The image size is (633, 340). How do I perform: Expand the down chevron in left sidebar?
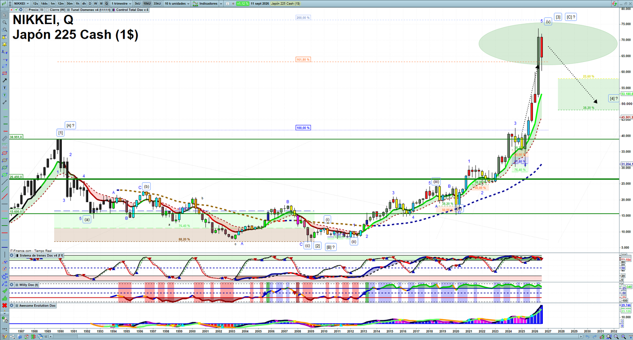pos(5,313)
